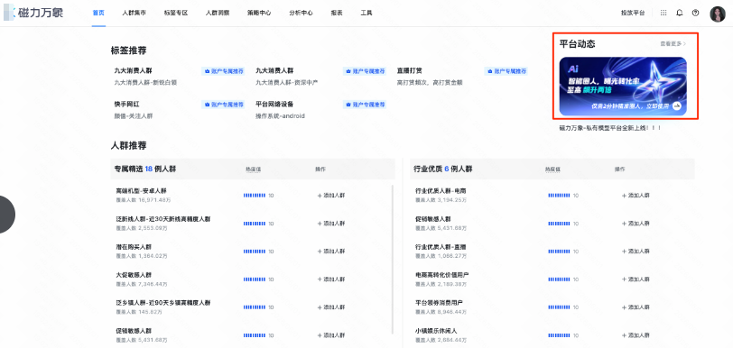This screenshot has height=348, width=733.
Task: Open 工具 menu
Action: coord(366,14)
